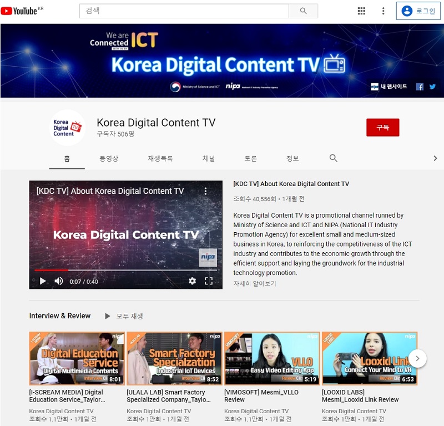Open the video's three-dot more options
The width and height of the screenshot is (444, 426).
coord(205,191)
